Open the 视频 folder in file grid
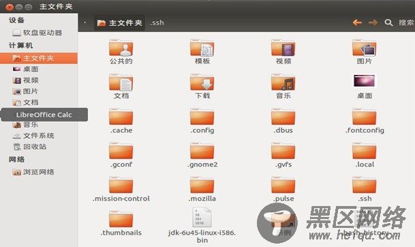 click(x=283, y=52)
